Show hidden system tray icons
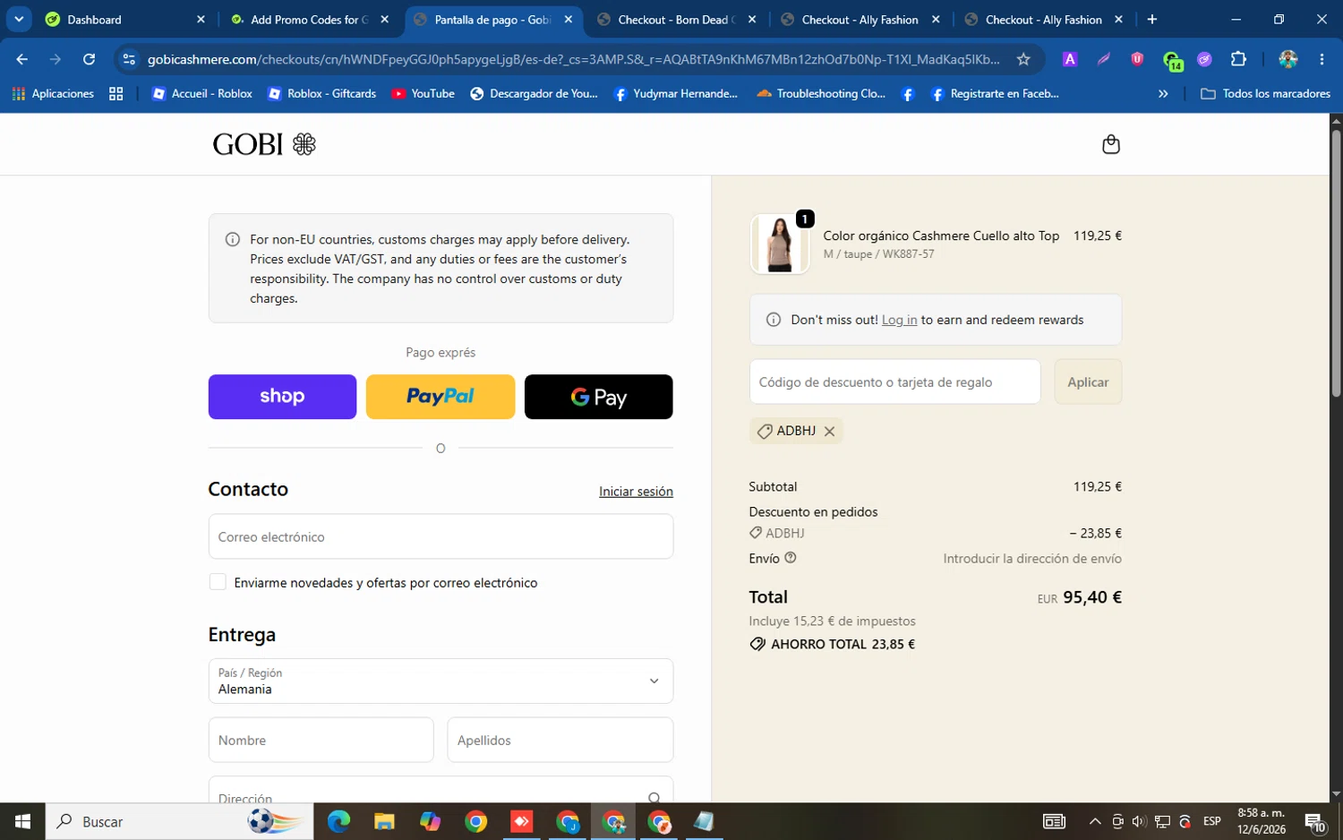The width and height of the screenshot is (1343, 840). point(1094,821)
